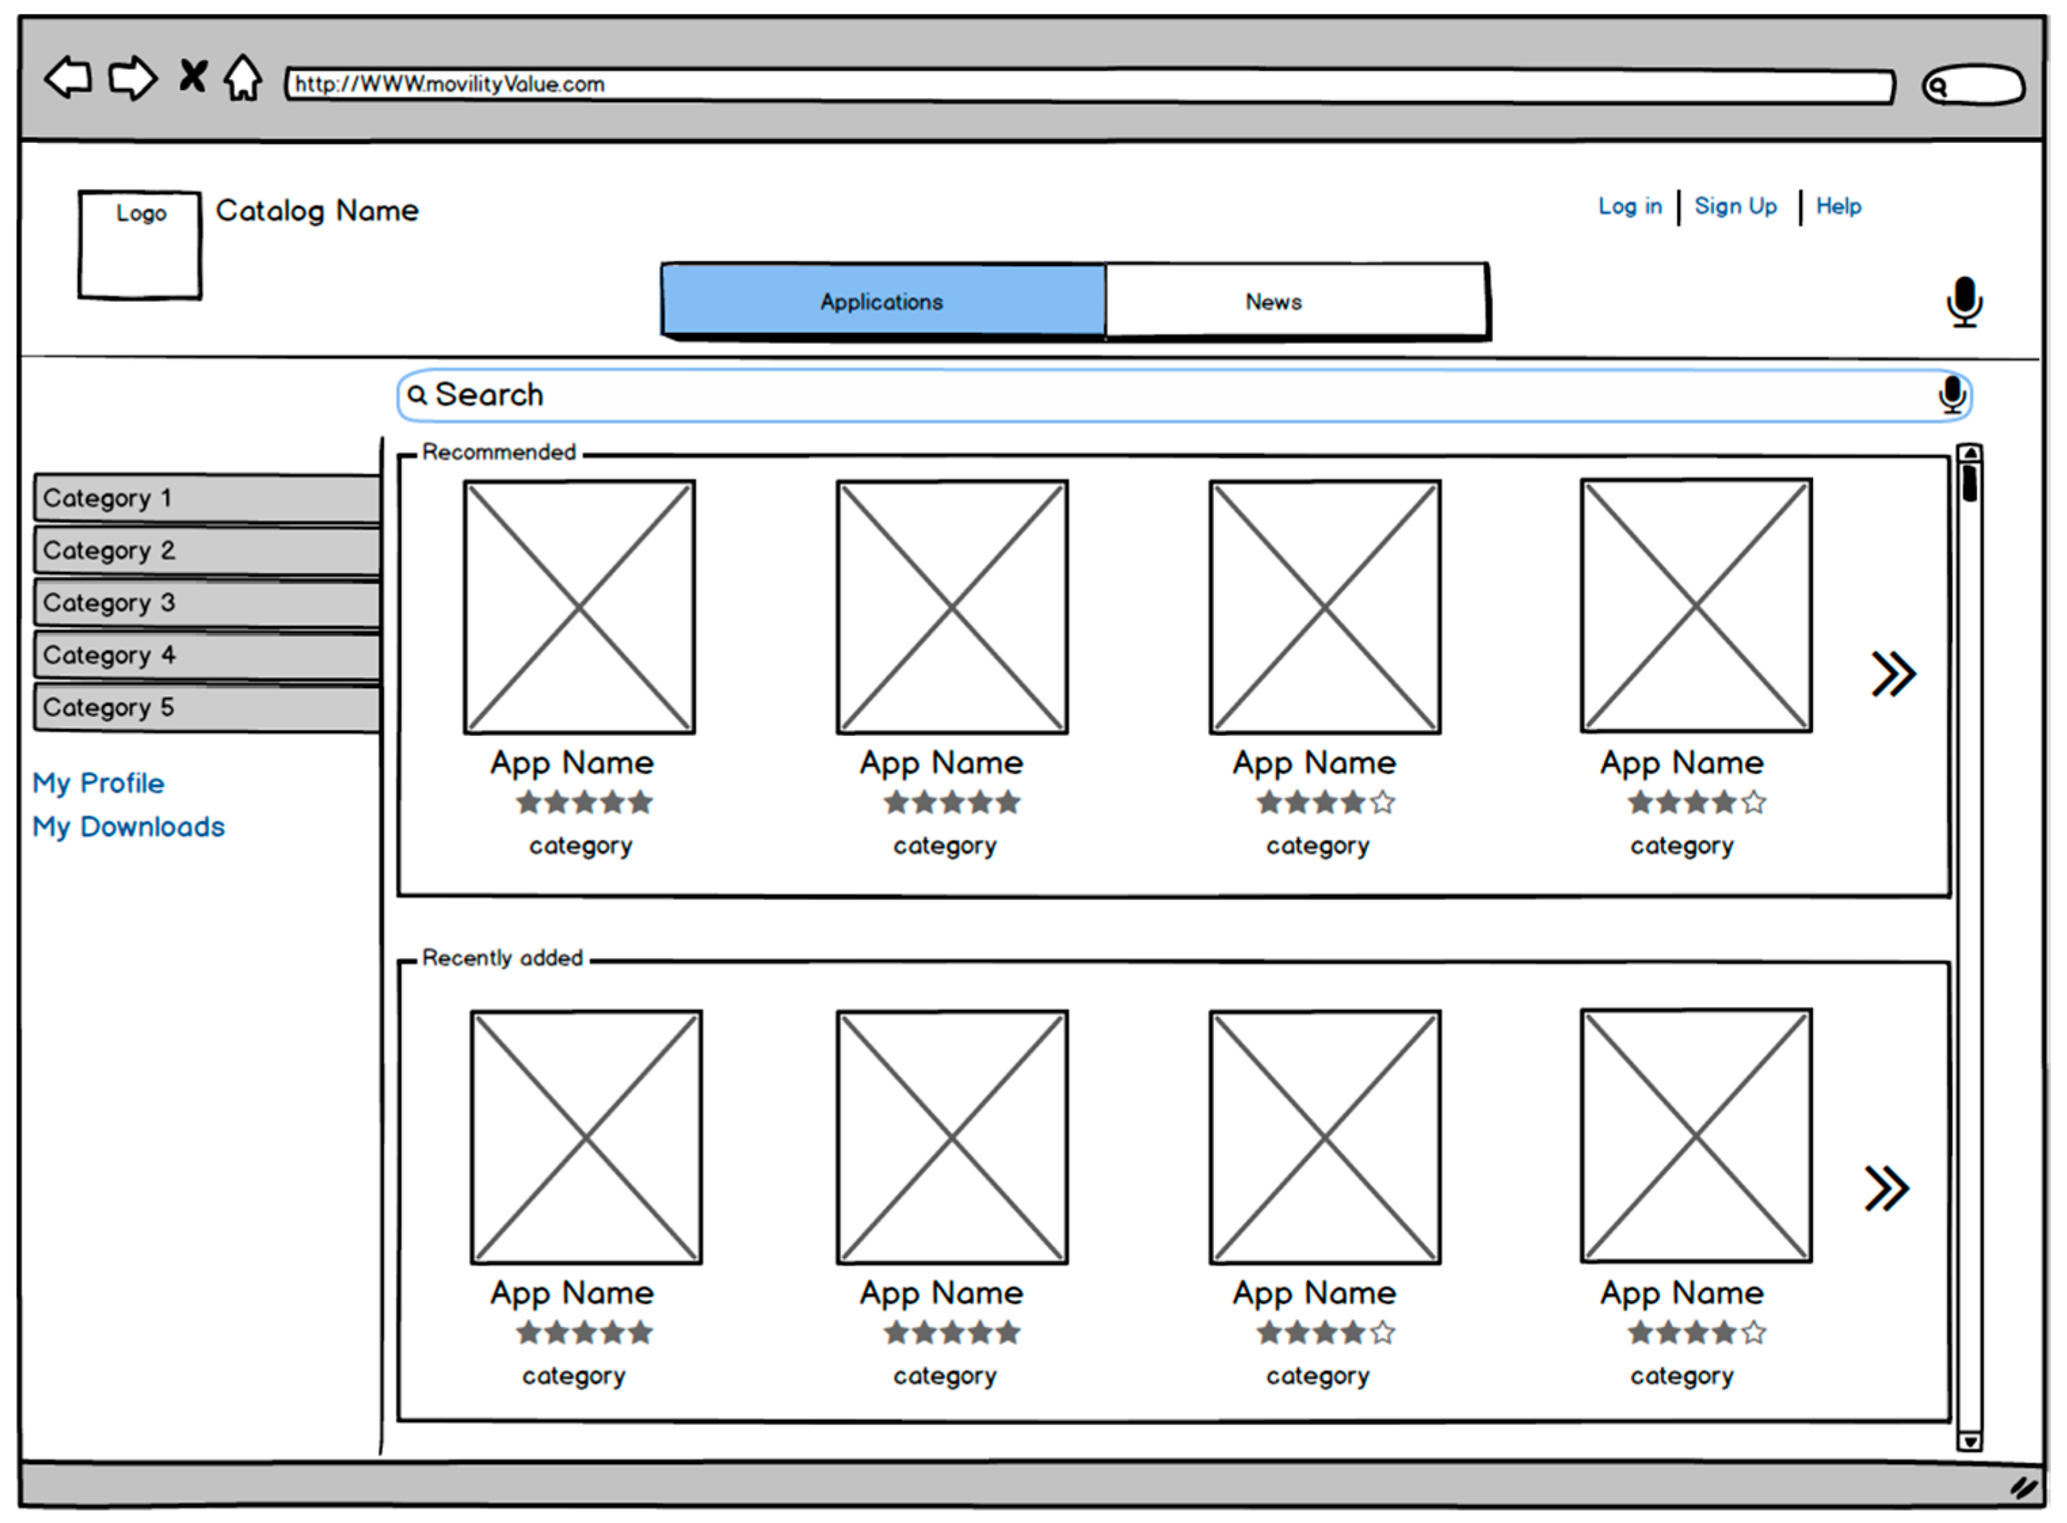
Task: Open My Downloads link
Action: click(129, 827)
